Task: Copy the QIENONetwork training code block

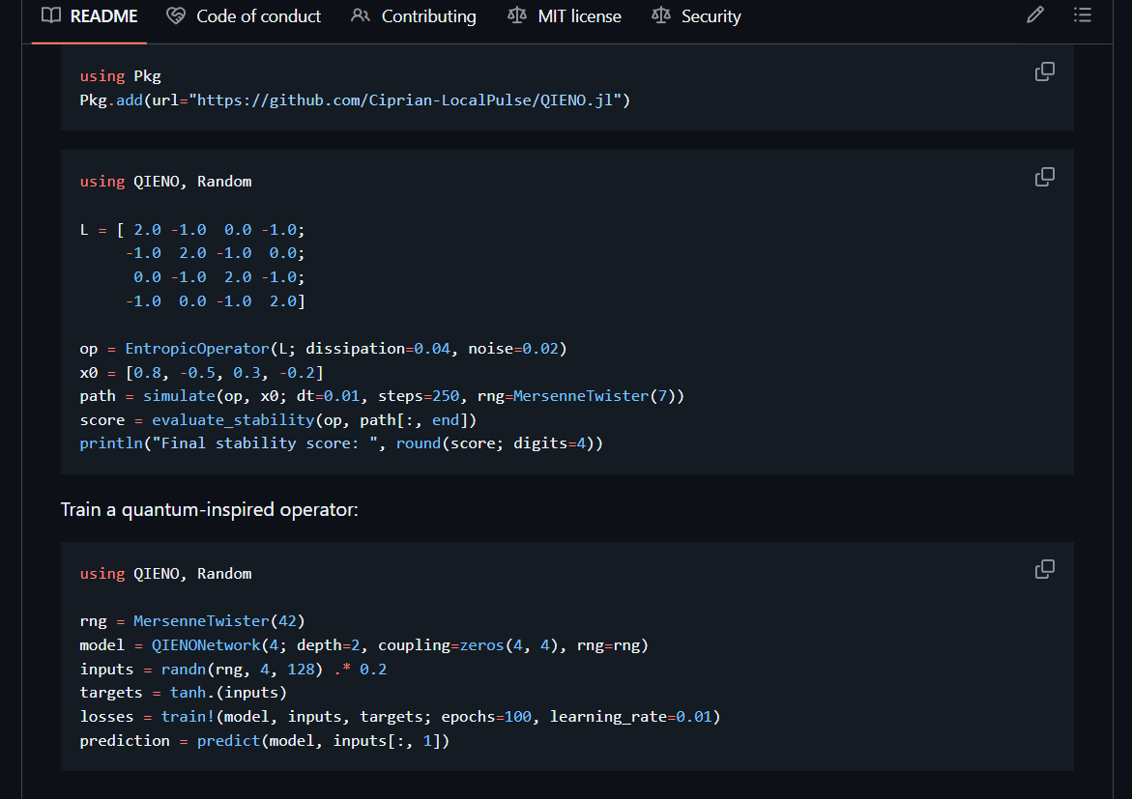Action: pos(1045,569)
